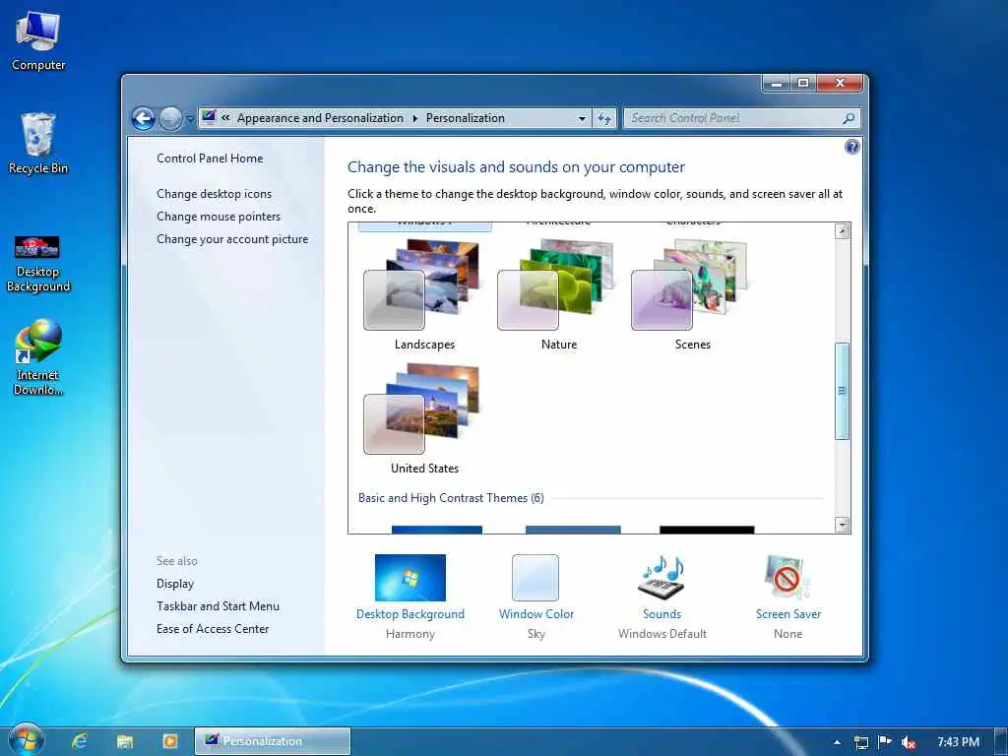
Task: Select the Landscapes theme
Action: coord(424,294)
